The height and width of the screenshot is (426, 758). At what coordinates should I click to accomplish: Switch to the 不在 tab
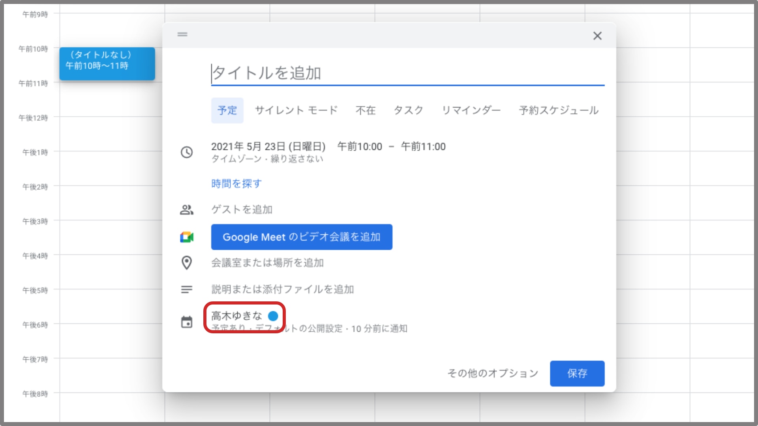coord(366,110)
